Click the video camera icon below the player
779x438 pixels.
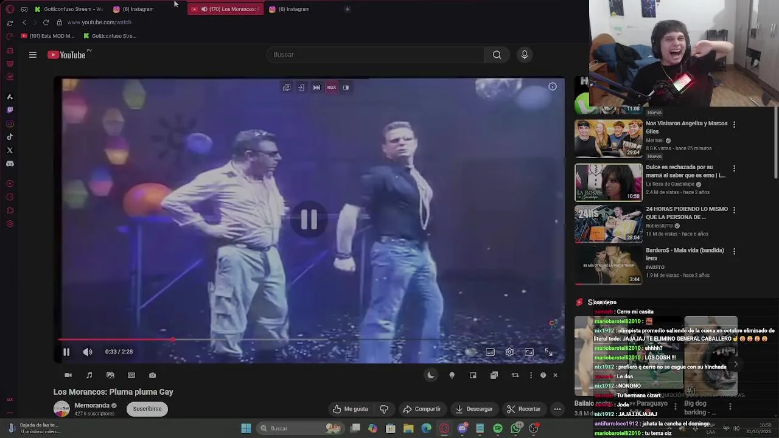click(x=68, y=375)
